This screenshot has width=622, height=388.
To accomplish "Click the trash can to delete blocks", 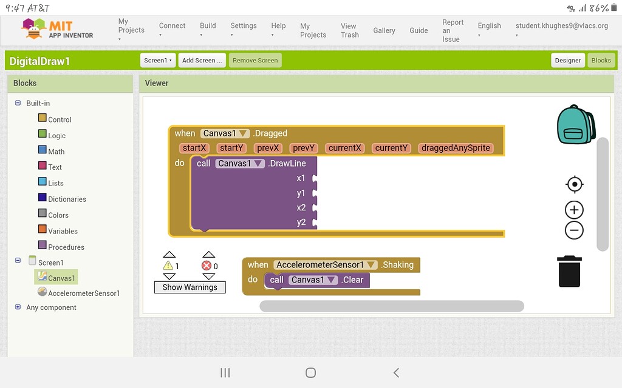I will (569, 271).
